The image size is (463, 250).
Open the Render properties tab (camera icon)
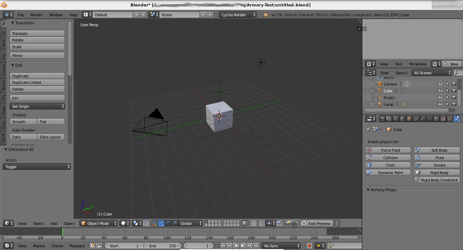pos(382,118)
